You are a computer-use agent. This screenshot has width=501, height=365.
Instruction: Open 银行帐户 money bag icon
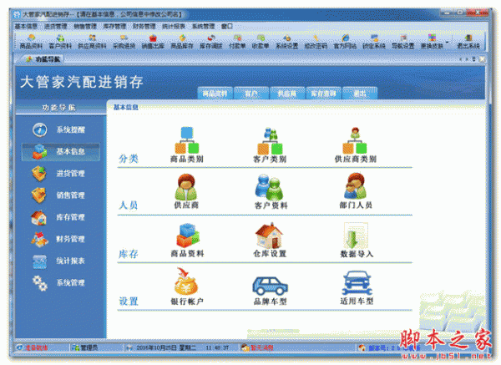pos(187,286)
